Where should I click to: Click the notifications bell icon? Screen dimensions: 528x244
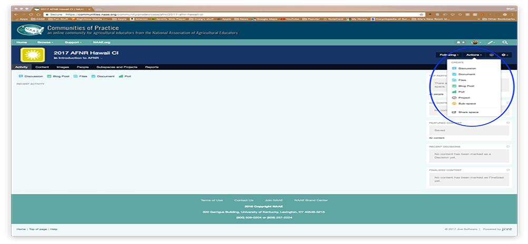[x=458, y=42]
